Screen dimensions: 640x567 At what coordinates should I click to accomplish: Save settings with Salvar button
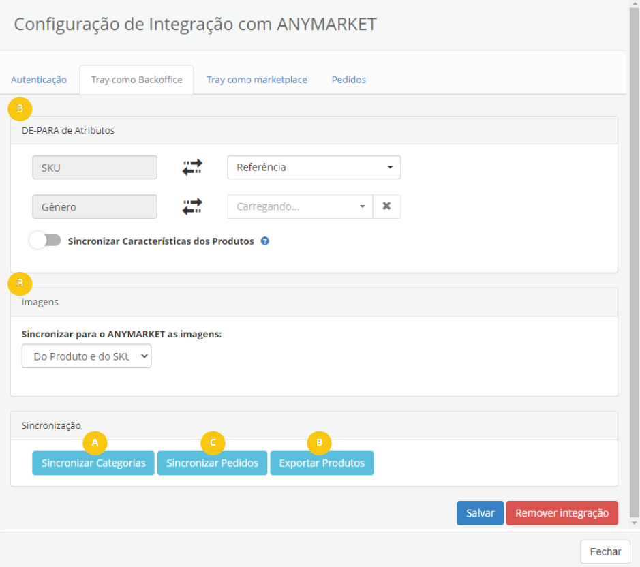click(480, 513)
